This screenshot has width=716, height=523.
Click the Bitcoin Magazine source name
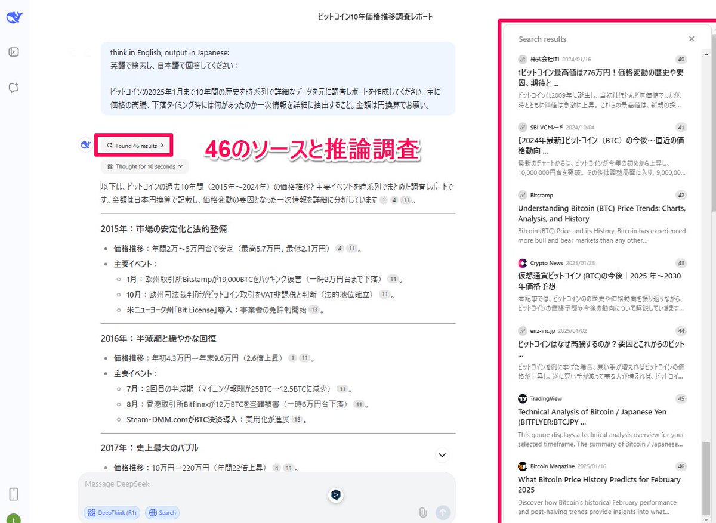(x=553, y=466)
